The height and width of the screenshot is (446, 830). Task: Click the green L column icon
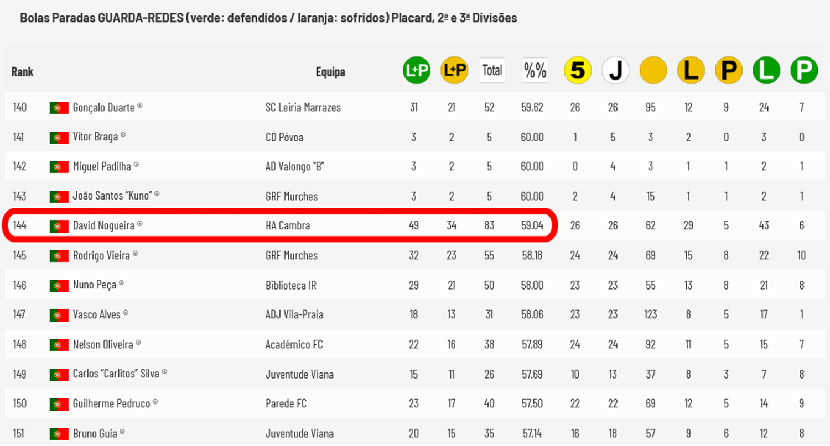pyautogui.click(x=766, y=71)
